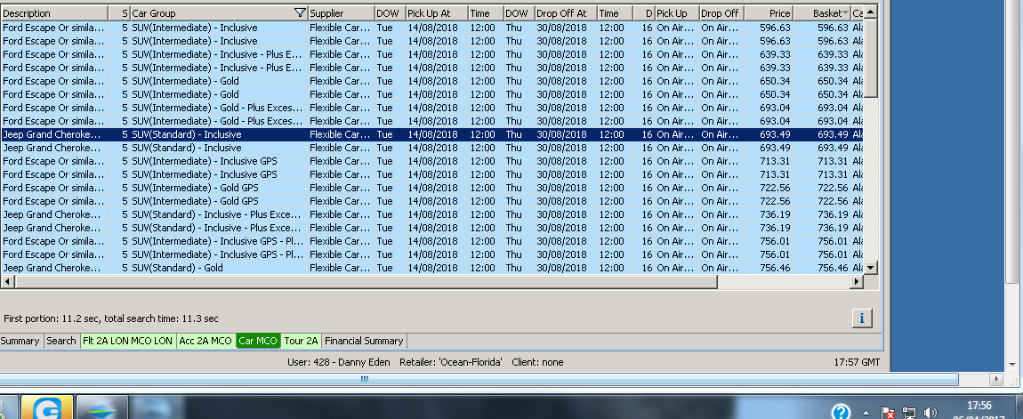Sort by the D days column header
The image size is (1023, 419).
pyautogui.click(x=643, y=13)
